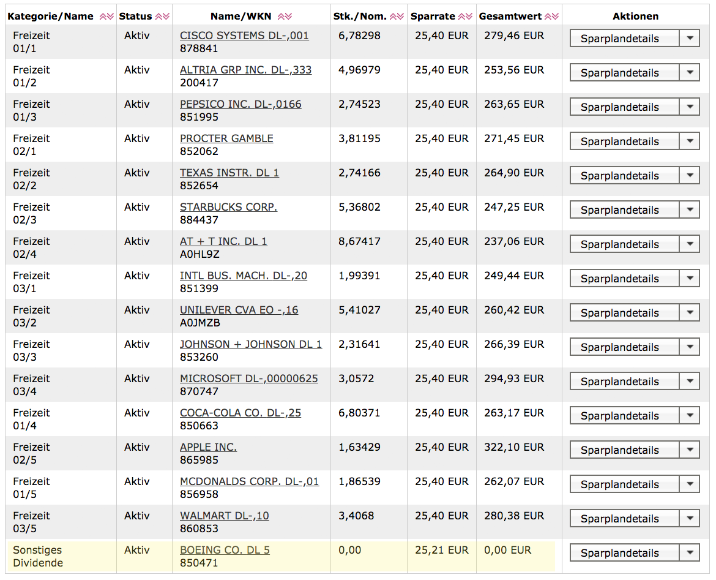Select the 279,46 EUR value in Cisco row
The image size is (716, 580).
coord(514,36)
